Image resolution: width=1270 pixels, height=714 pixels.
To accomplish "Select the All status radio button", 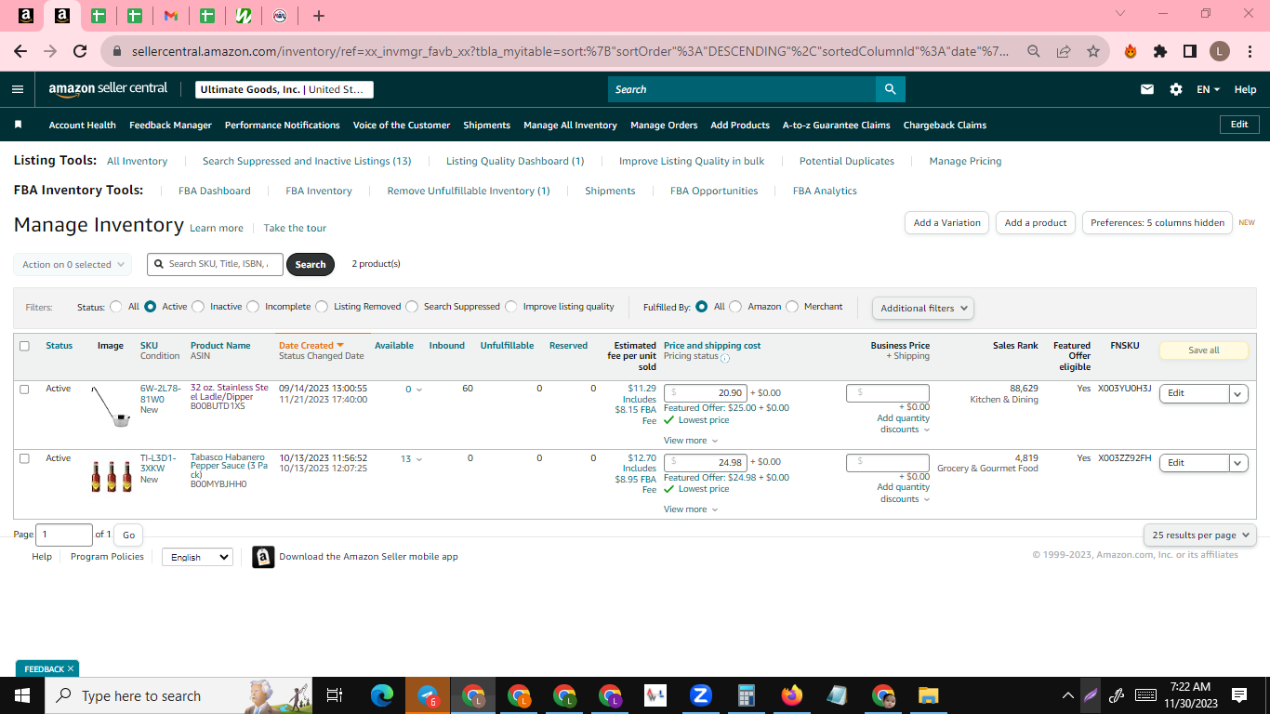I will (116, 306).
